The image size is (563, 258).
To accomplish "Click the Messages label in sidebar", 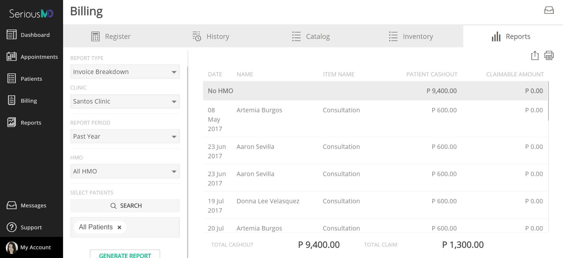I will [33, 205].
